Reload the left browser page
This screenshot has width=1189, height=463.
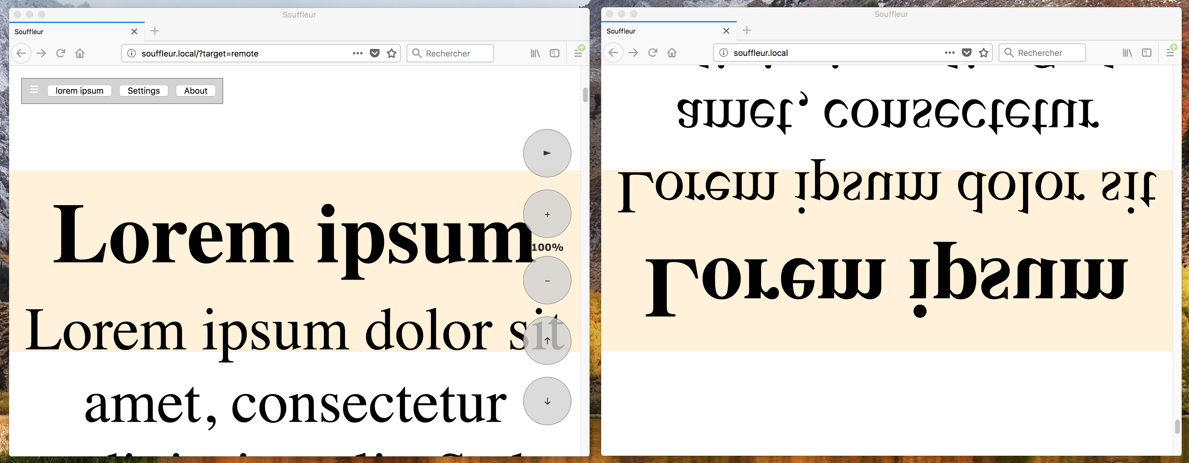(x=60, y=53)
